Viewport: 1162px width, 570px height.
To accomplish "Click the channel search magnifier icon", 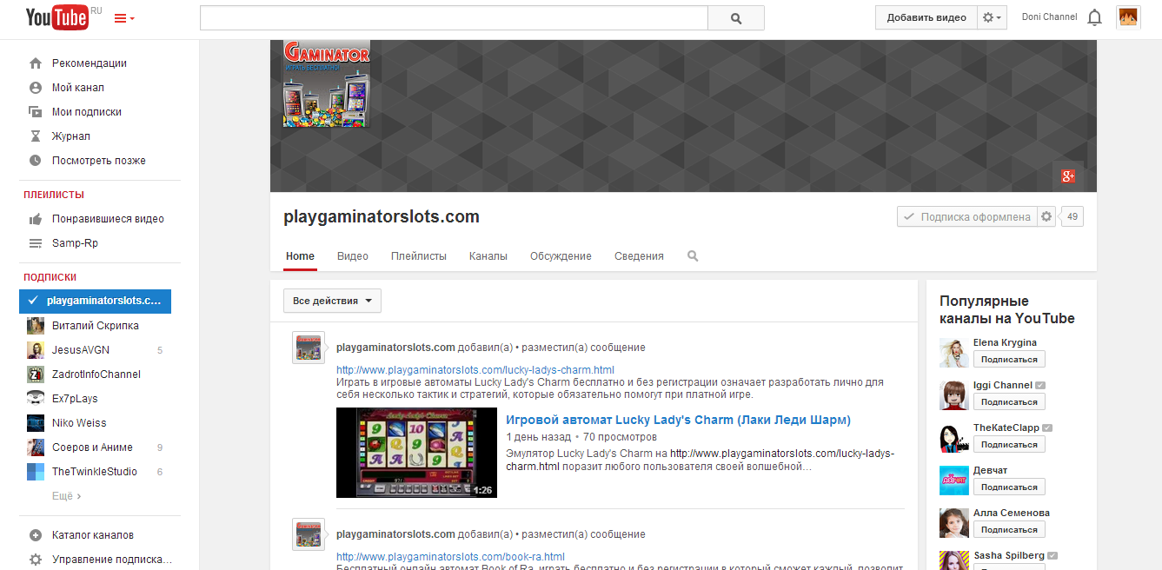I will 693,256.
